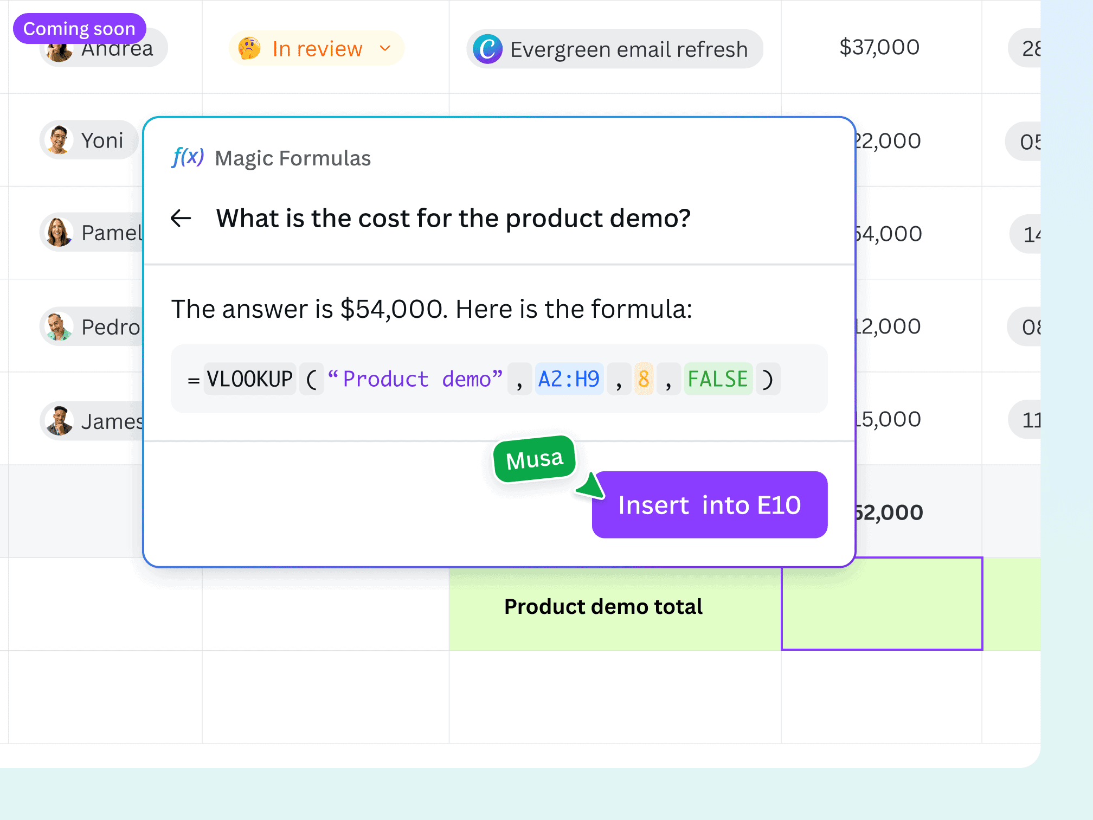Viewport: 1093px width, 820px height.
Task: Click Yoni's avatar photo
Action: tap(59, 140)
